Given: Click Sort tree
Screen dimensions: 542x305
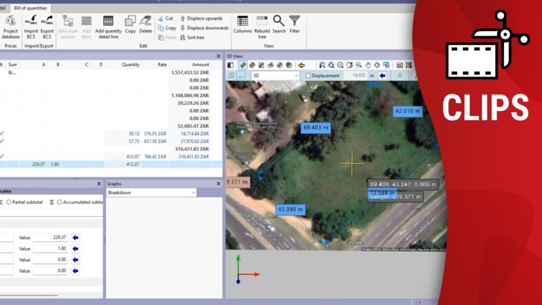Looking at the screenshot, I should click(x=192, y=38).
